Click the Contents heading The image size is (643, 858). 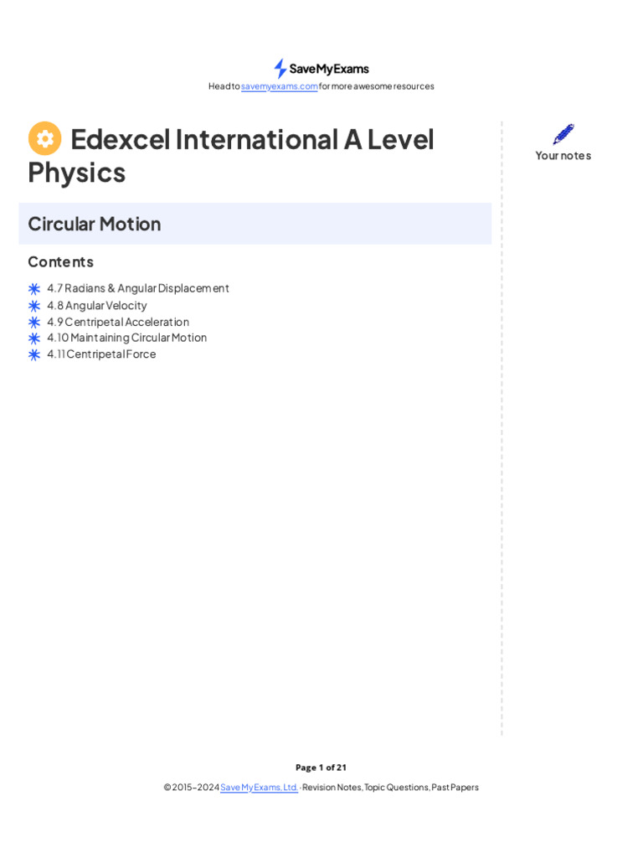[61, 261]
